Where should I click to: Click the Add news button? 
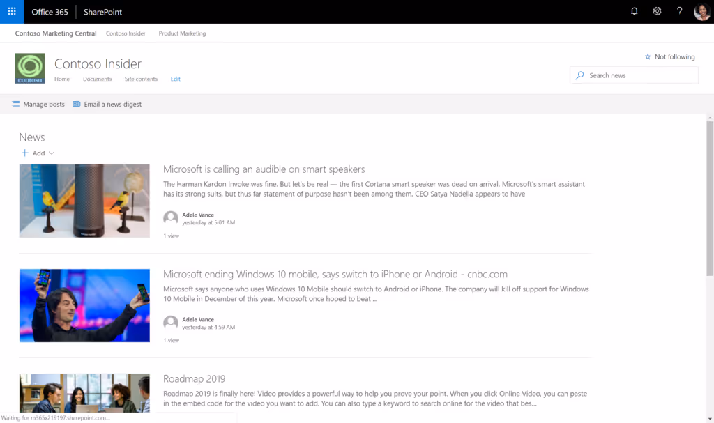click(x=38, y=153)
